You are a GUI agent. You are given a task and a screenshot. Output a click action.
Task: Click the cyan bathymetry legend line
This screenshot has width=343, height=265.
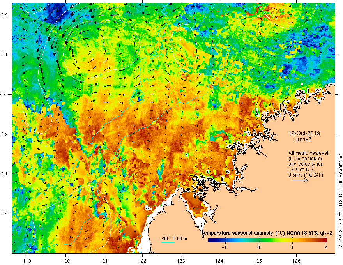168,242
